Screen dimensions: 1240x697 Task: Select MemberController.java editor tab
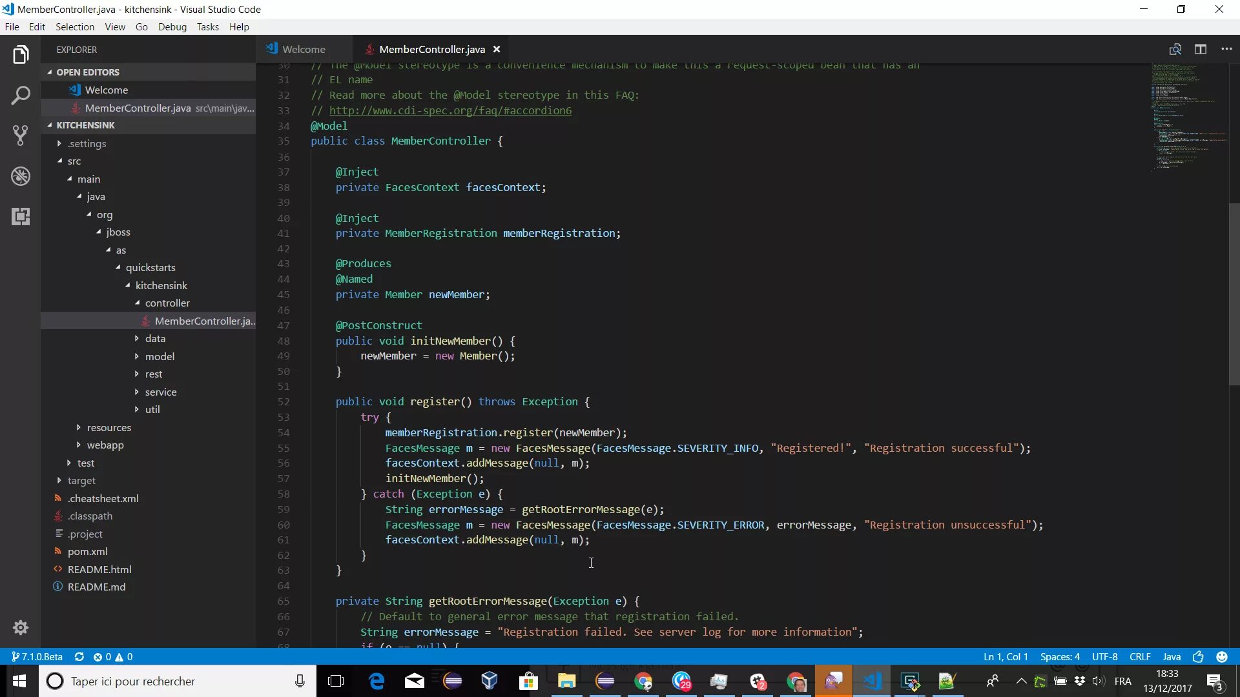(x=431, y=48)
